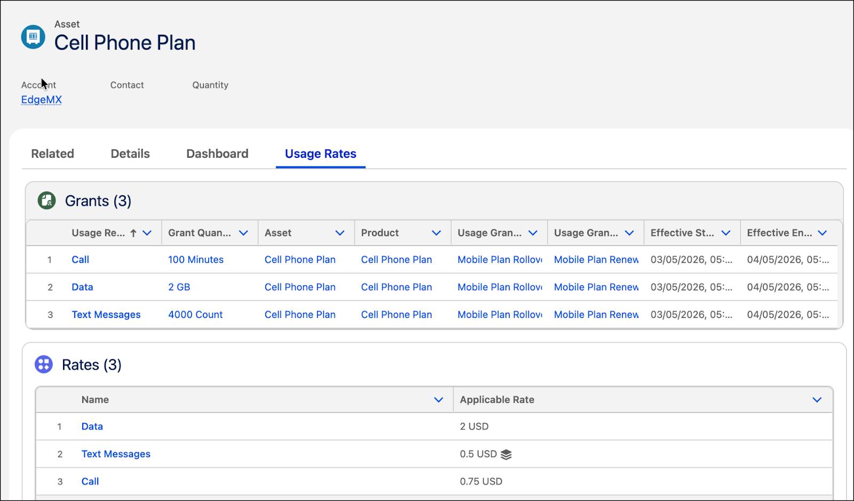Viewport: 854px width, 501px height.
Task: Click the sort arrow on Usage Re... column
Action: [133, 233]
